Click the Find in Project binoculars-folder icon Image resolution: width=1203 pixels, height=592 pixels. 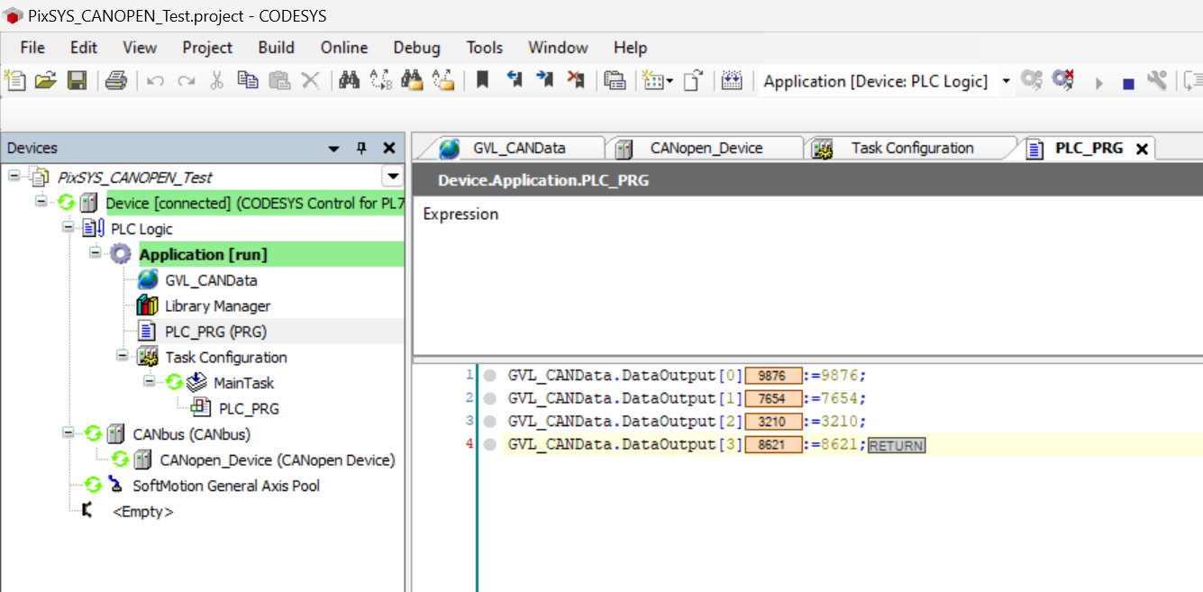coord(412,80)
